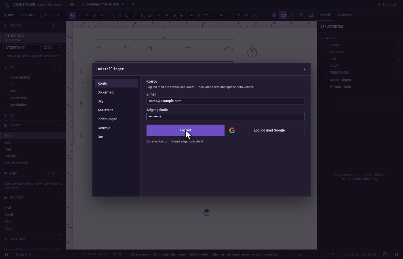
Task: Open the Sky settings tab
Action: pyautogui.click(x=116, y=101)
